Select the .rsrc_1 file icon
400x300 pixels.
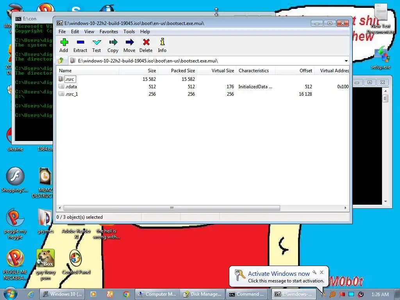61,94
